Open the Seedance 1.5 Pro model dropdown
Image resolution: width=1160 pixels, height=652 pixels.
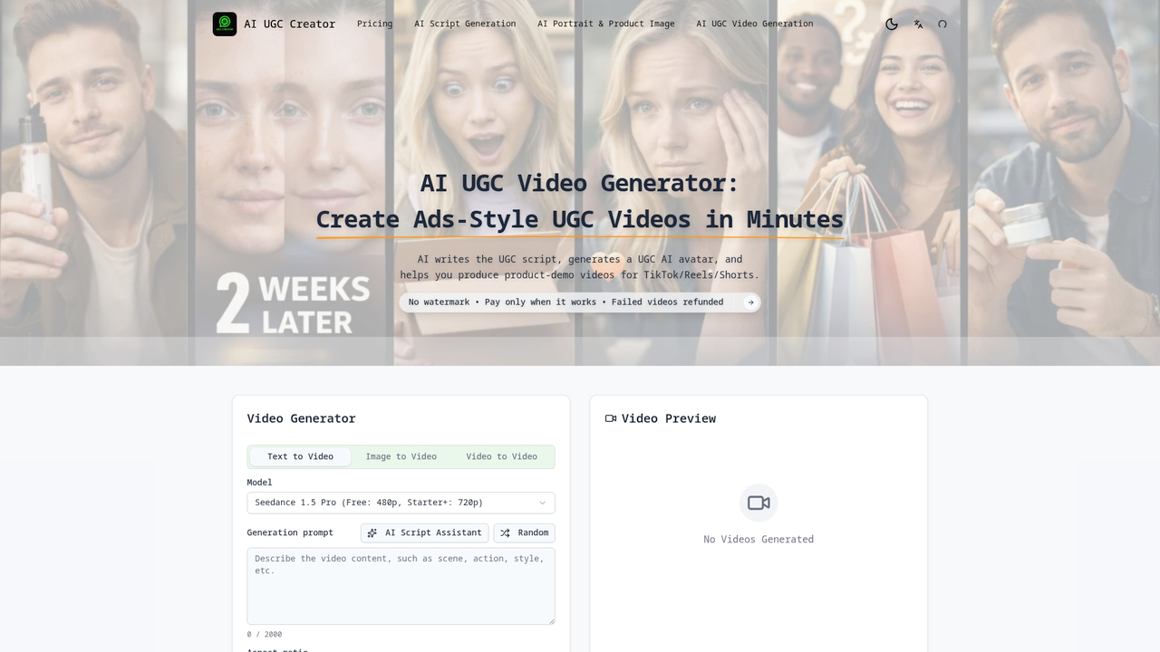(x=401, y=503)
